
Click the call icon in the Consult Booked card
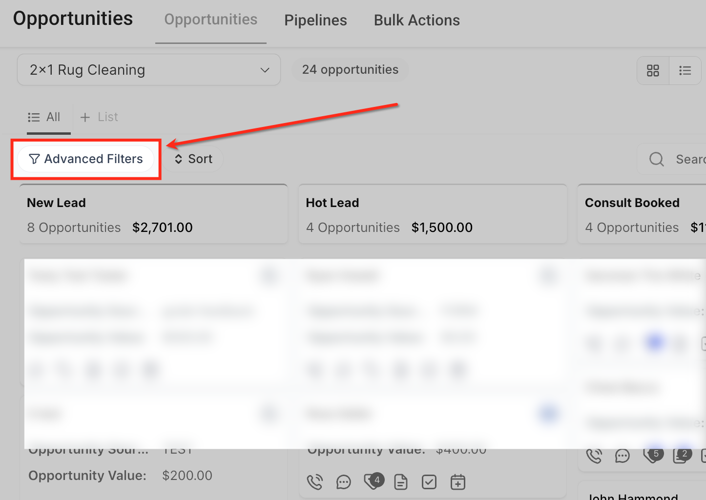pos(594,456)
